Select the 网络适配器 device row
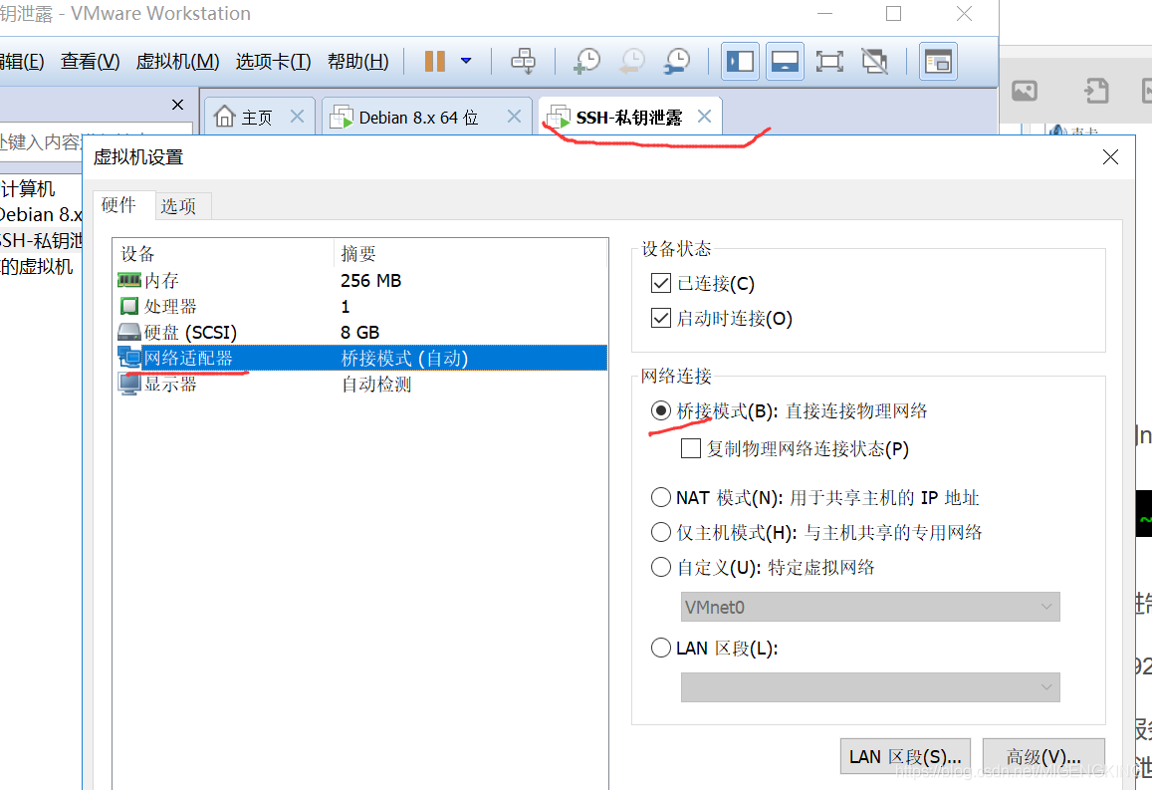The width and height of the screenshot is (1152, 790). tap(362, 358)
